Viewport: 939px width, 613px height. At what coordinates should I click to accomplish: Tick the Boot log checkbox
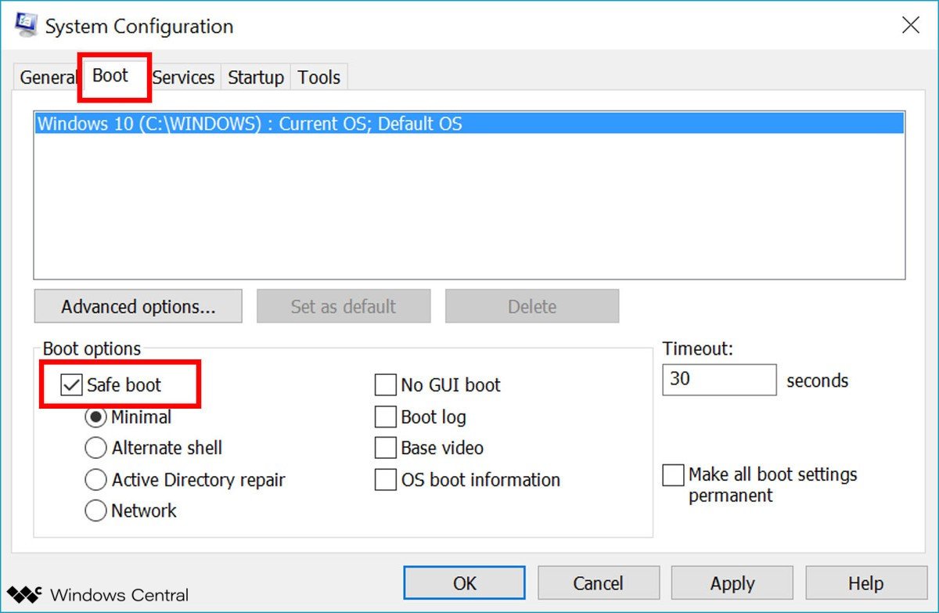point(385,417)
